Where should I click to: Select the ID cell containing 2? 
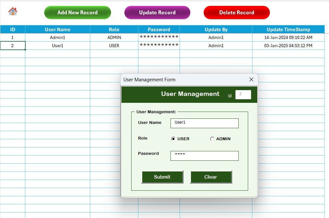click(13, 46)
